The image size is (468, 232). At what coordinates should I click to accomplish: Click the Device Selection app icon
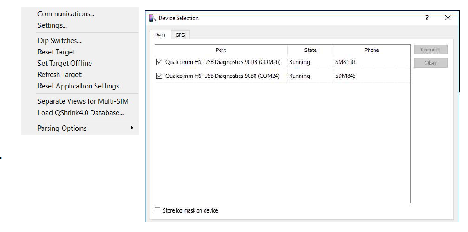point(152,18)
